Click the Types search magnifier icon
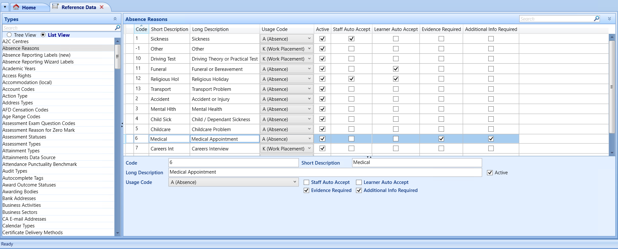This screenshot has width=618, height=249. pos(117,28)
